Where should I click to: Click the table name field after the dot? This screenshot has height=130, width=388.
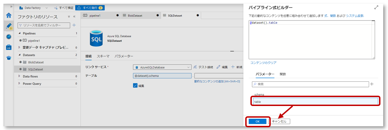[x=219, y=75]
